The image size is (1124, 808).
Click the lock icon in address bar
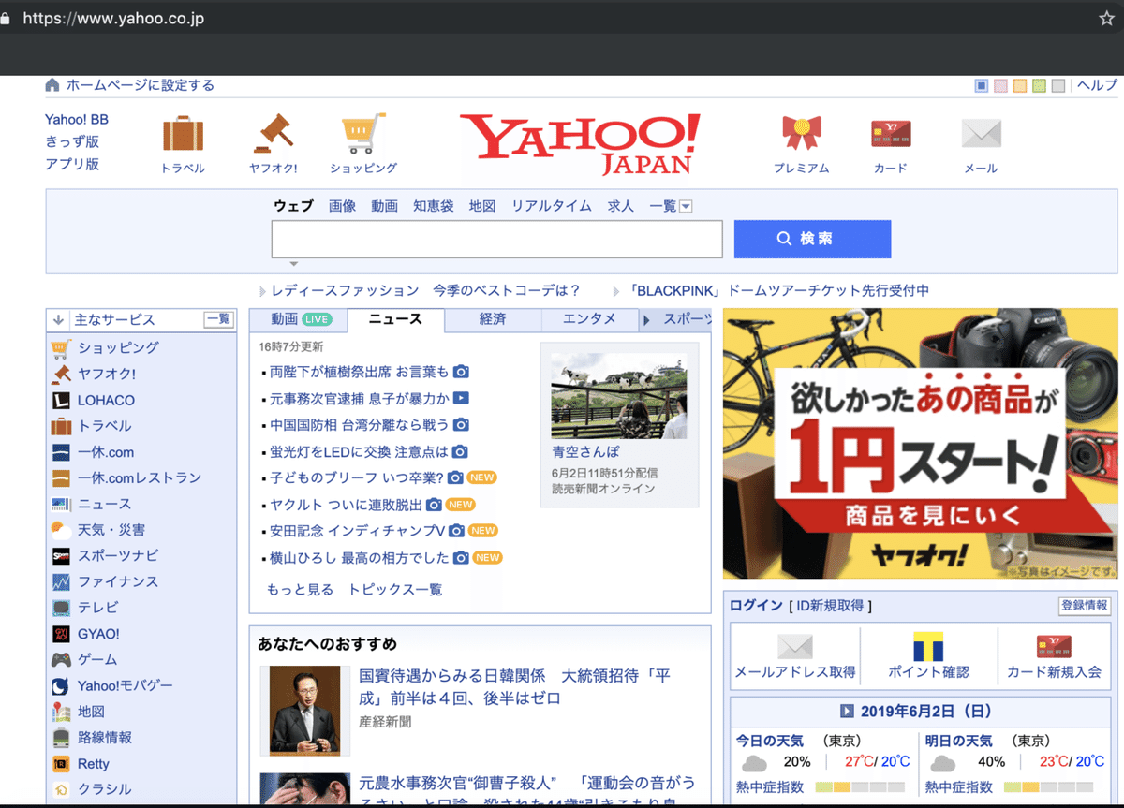tap(6, 18)
